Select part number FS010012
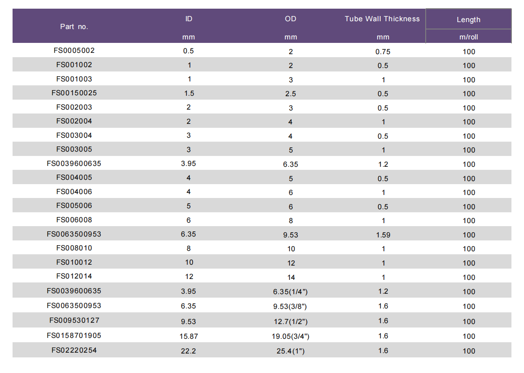 (x=74, y=263)
